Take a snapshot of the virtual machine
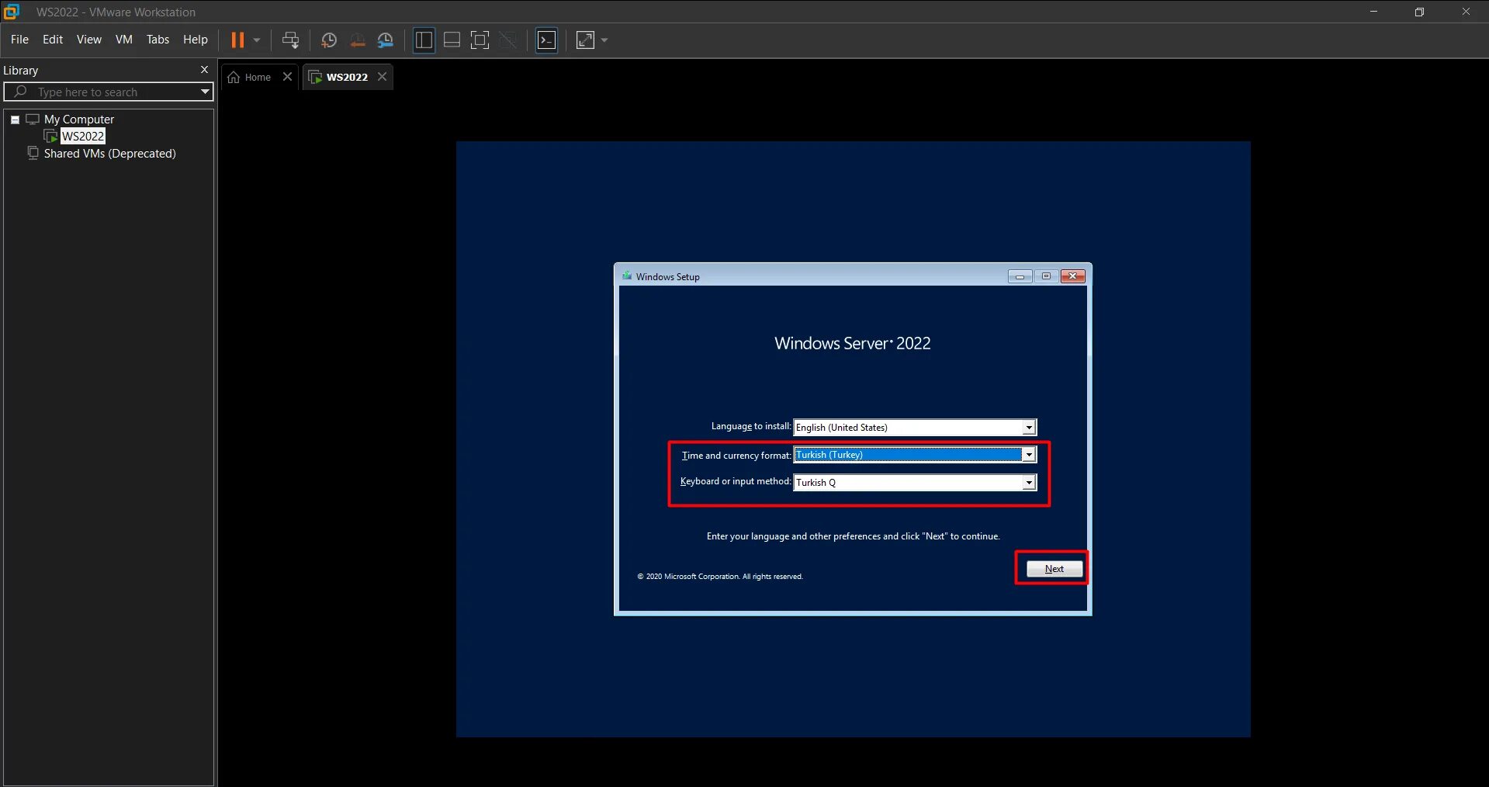Screen dimensions: 1489x787 click(329, 40)
